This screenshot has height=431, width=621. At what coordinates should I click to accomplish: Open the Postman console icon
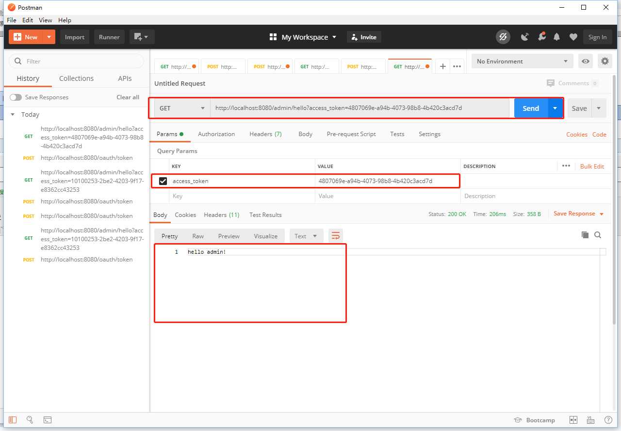(48, 420)
